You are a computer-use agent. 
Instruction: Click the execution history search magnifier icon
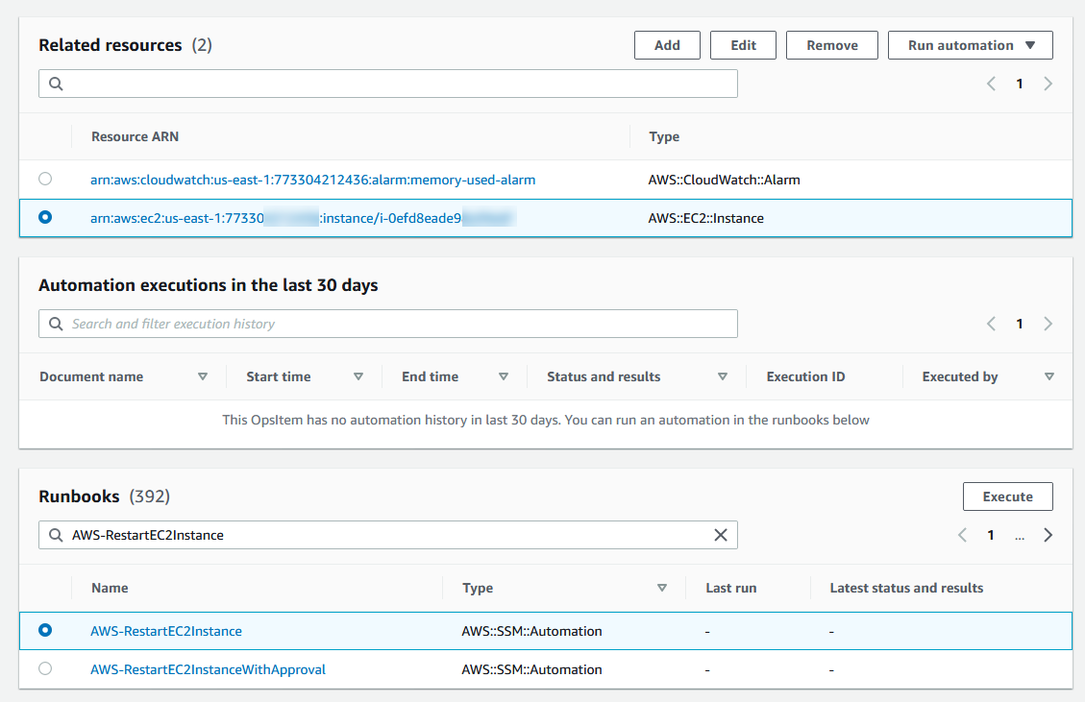56,324
